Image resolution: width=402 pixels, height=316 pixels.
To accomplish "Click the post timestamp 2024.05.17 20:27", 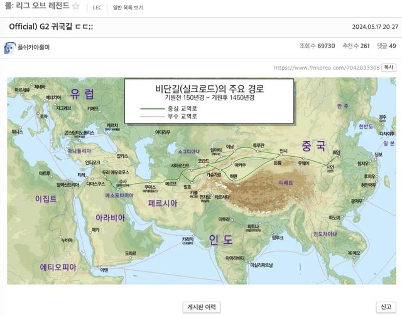I will click(374, 26).
